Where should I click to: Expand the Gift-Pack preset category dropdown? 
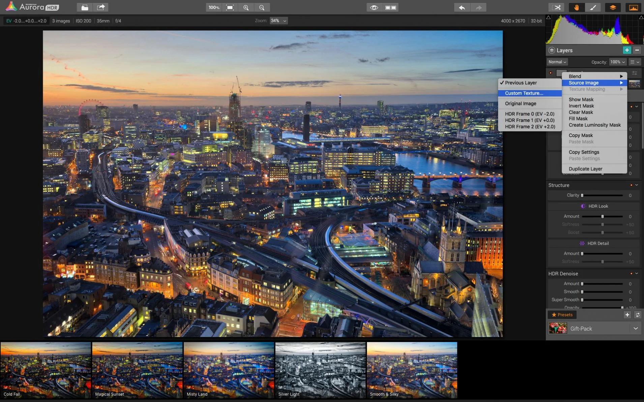(636, 329)
